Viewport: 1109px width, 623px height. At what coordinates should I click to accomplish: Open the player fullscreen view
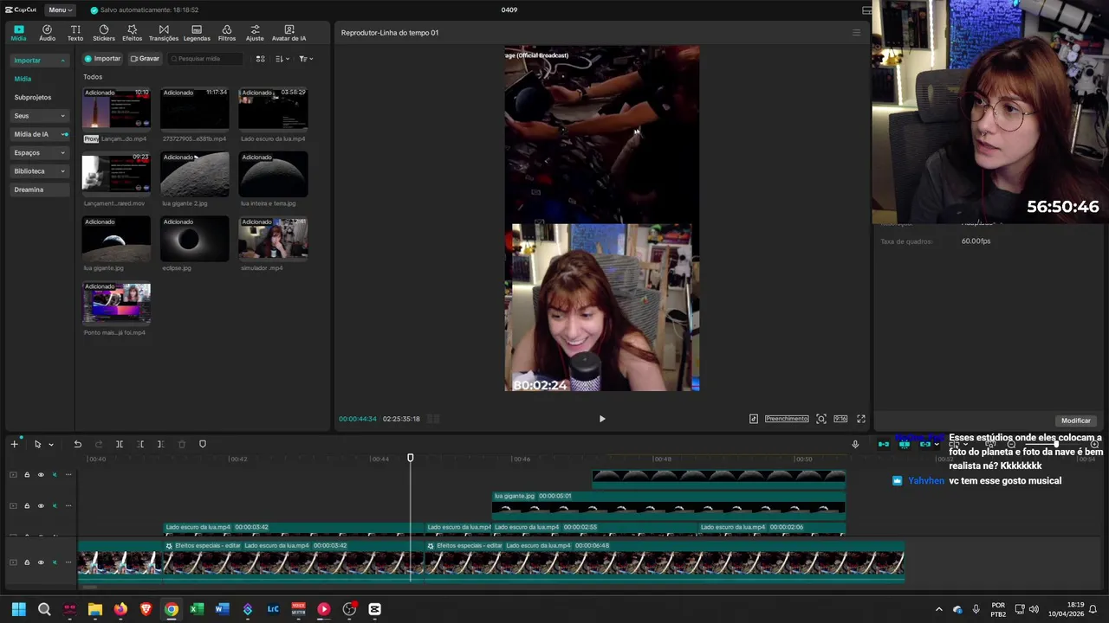coord(861,419)
